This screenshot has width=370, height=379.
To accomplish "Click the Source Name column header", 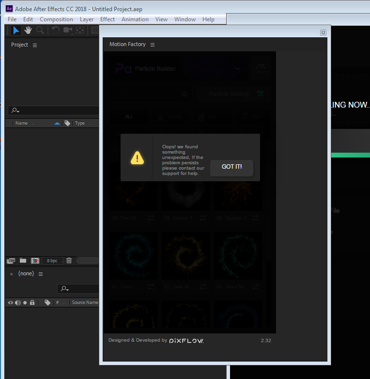I will [x=85, y=302].
